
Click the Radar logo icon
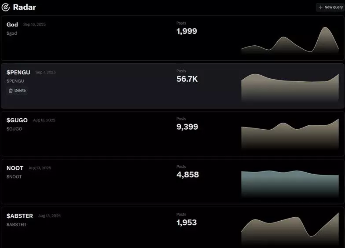[5, 7]
